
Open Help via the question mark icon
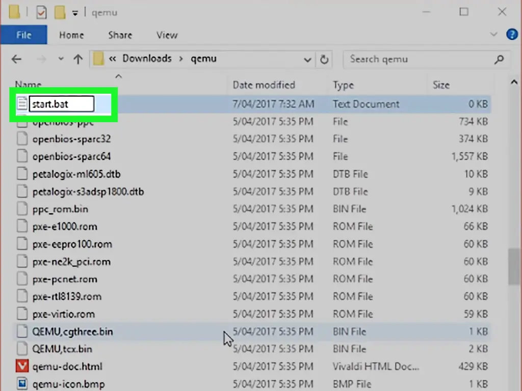pyautogui.click(x=512, y=34)
